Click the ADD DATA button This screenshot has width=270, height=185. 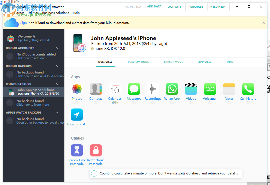(154, 6)
